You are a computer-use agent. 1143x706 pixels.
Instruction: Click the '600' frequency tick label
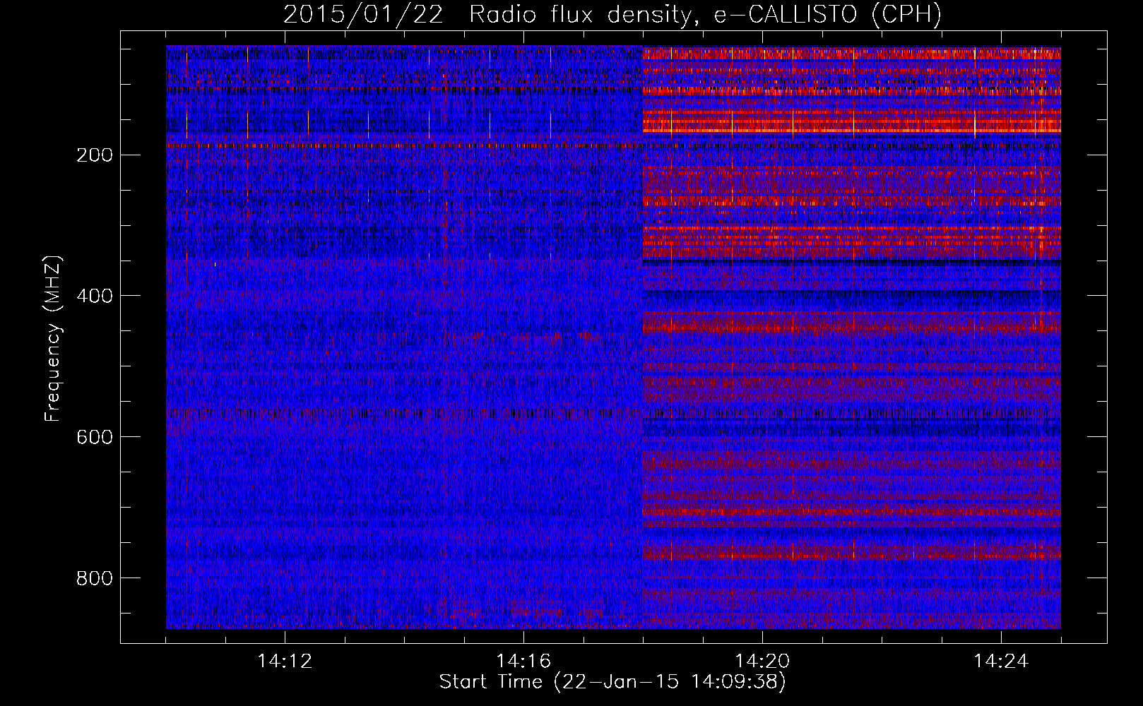click(x=94, y=438)
